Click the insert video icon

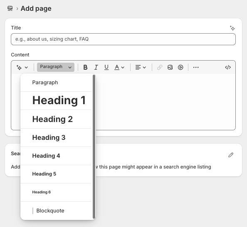pos(180,67)
